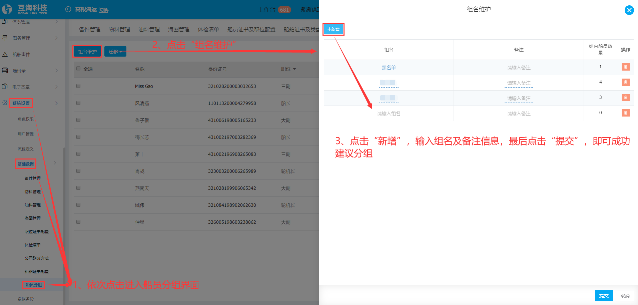Check the 臧伟 row checkbox
Viewport: 638px width, 305px height.
coord(78,205)
